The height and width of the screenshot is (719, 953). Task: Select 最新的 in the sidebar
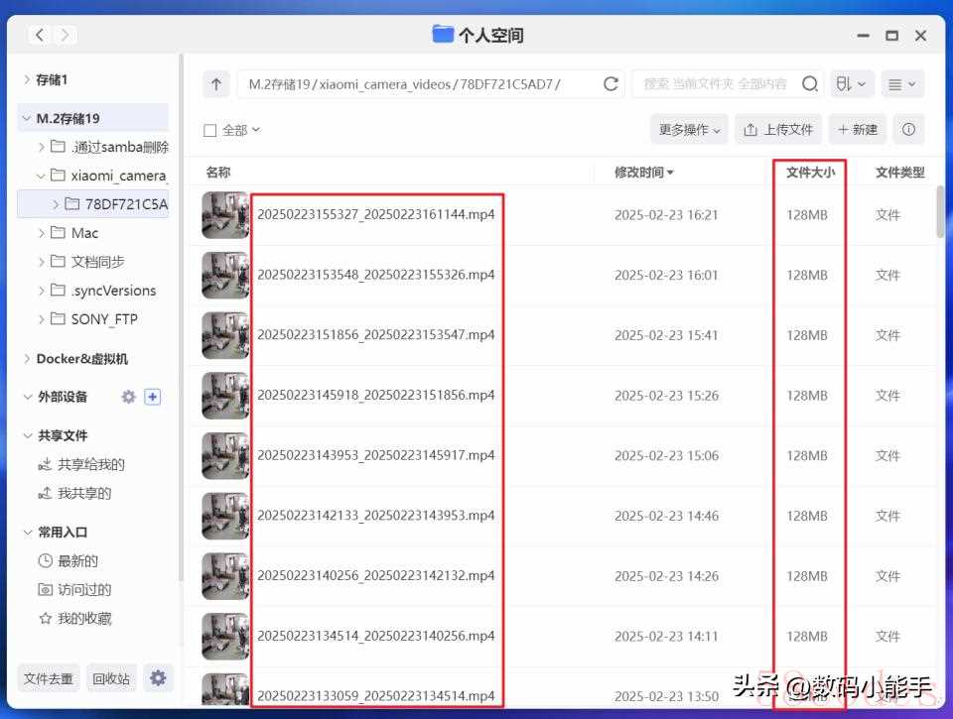click(77, 560)
